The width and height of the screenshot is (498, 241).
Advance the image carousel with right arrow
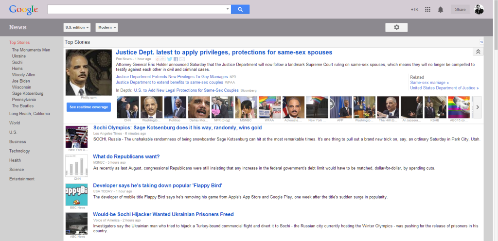click(x=478, y=107)
